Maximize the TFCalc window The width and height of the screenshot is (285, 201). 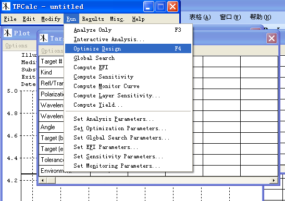click(160, 7)
